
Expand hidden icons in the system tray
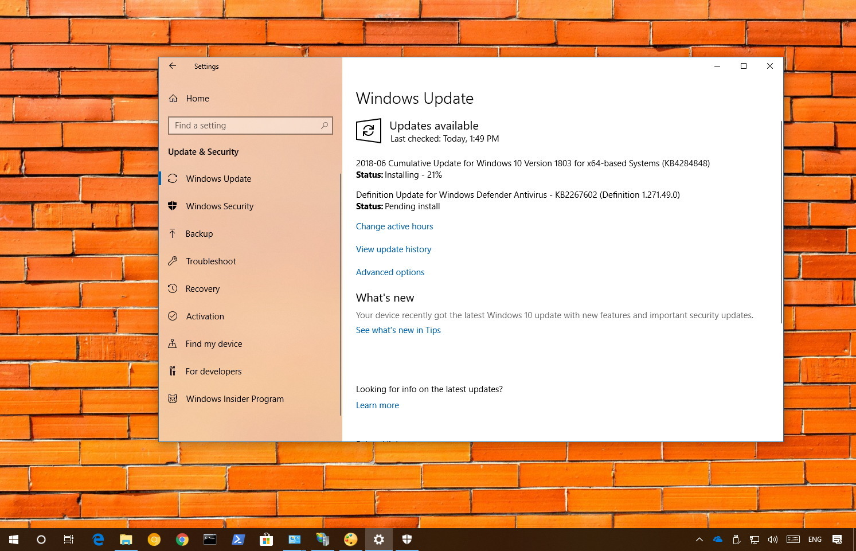point(699,539)
